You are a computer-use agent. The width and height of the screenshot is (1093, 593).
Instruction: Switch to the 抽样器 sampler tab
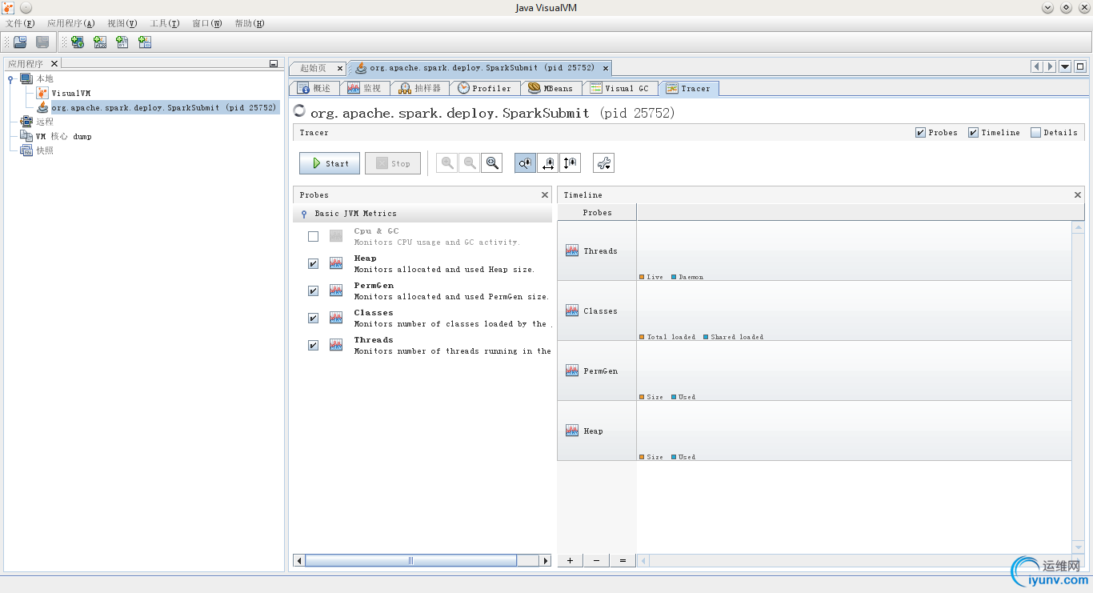[420, 88]
